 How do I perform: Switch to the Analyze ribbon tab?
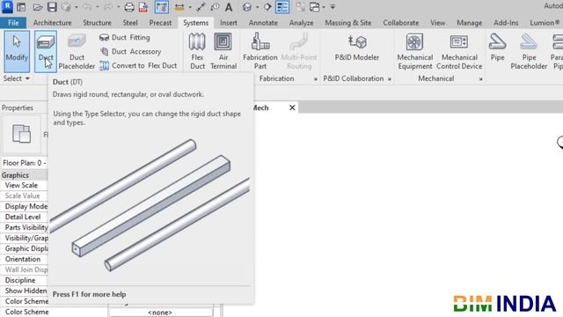click(301, 23)
